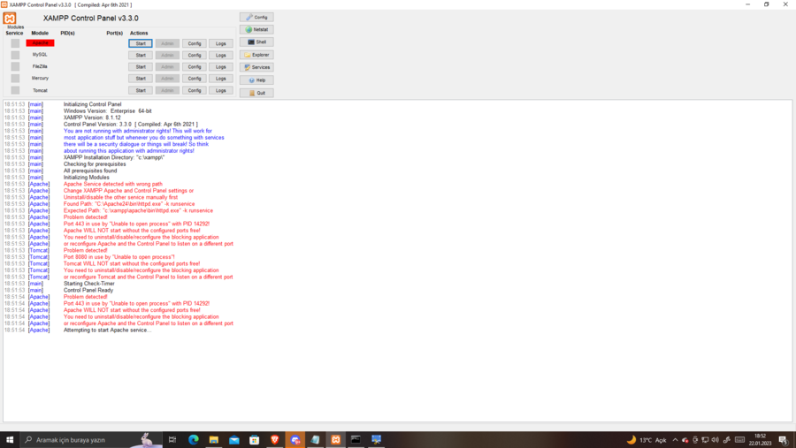796x448 pixels.
Task: Open Brave browser from the taskbar
Action: (x=275, y=440)
